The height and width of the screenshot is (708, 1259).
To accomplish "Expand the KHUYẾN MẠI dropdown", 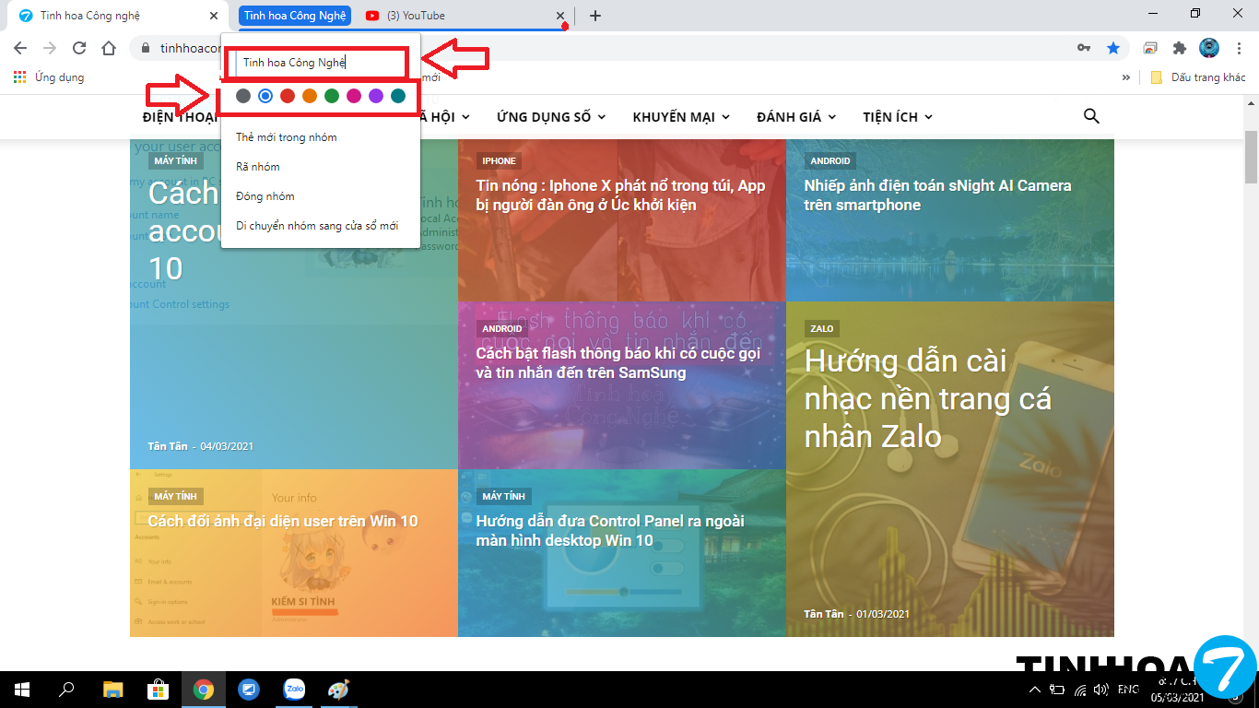I will 680,117.
